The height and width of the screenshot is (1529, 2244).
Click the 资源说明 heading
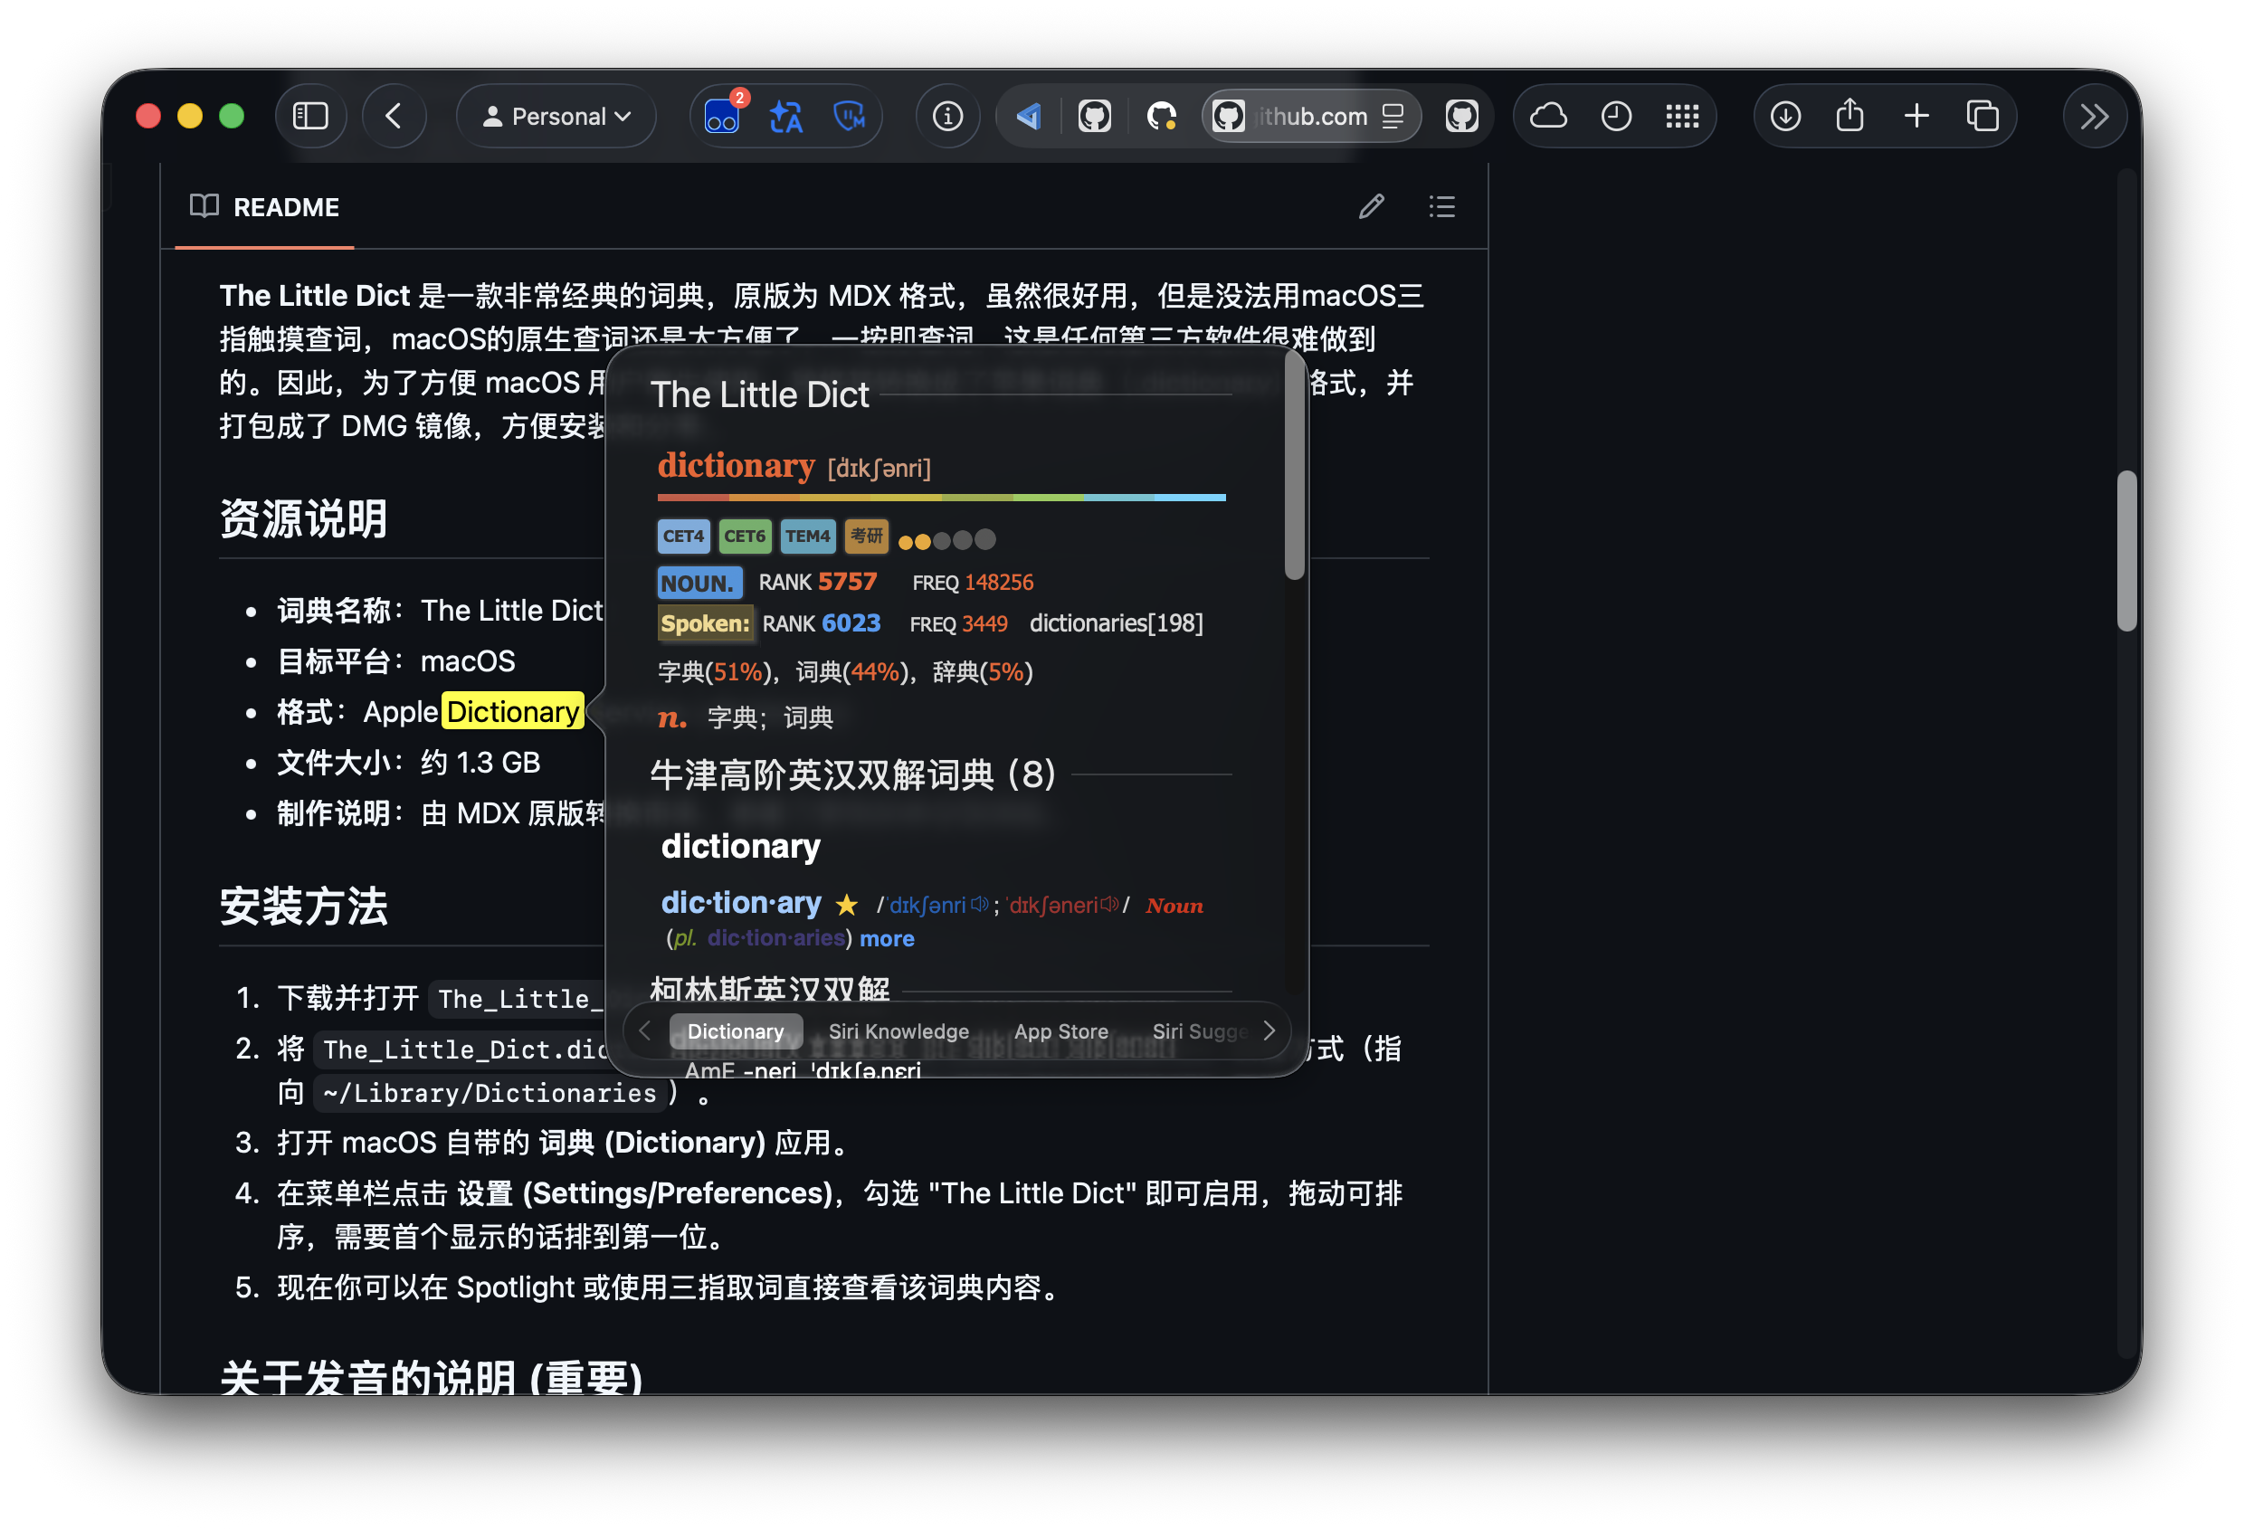[303, 518]
